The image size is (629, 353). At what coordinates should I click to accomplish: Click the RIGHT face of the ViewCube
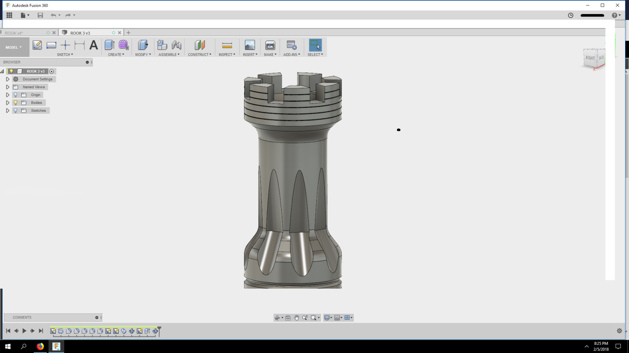point(590,58)
